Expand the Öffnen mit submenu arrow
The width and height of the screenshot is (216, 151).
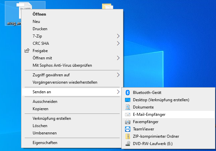coord(118,58)
